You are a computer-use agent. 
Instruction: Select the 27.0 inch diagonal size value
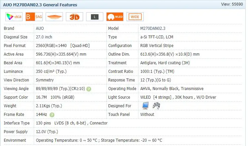[x=44, y=37]
